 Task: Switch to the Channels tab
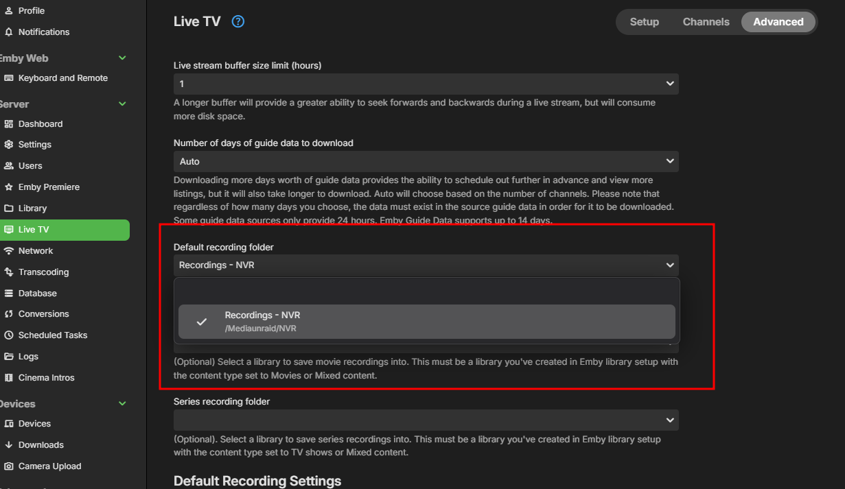coord(706,22)
